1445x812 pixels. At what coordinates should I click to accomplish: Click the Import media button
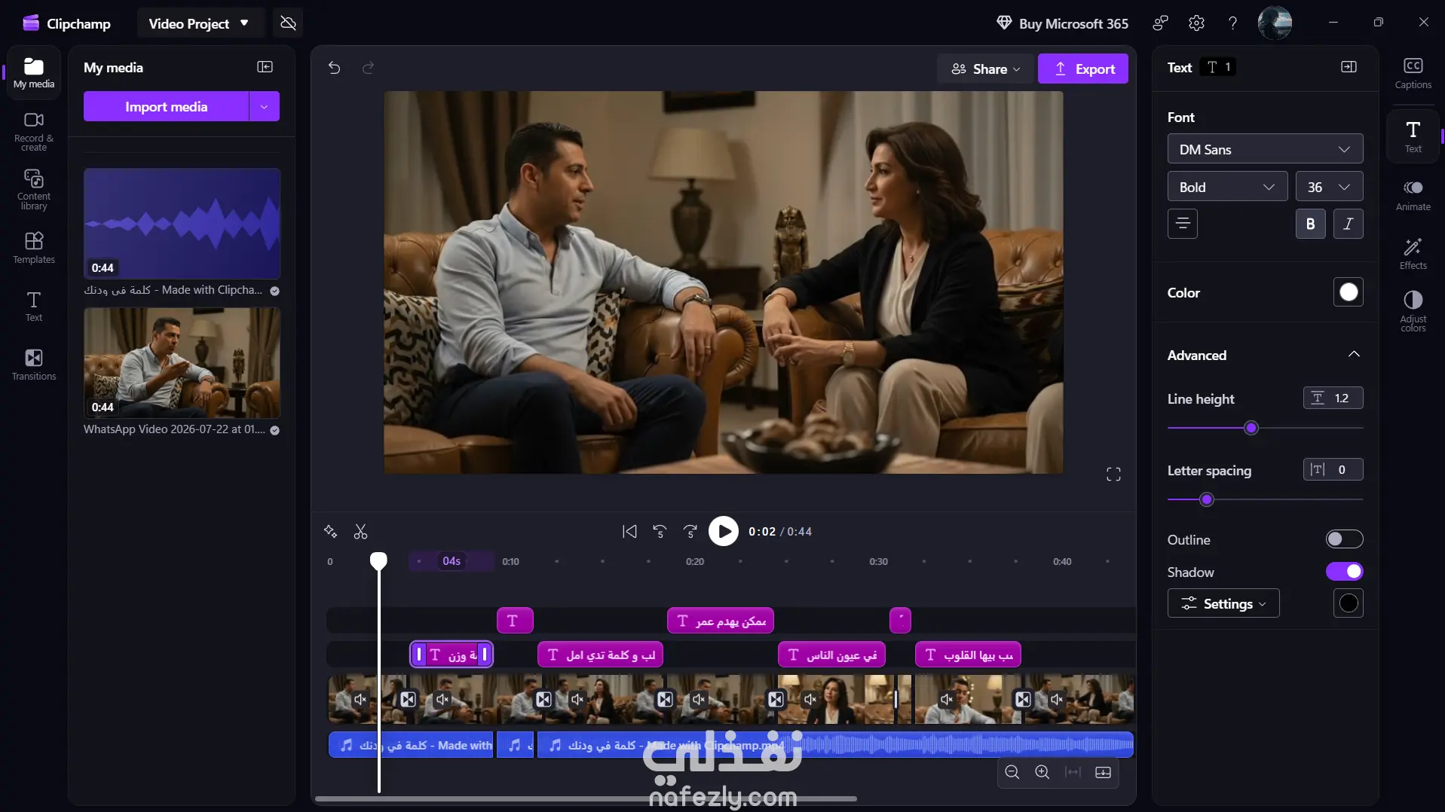tap(166, 107)
